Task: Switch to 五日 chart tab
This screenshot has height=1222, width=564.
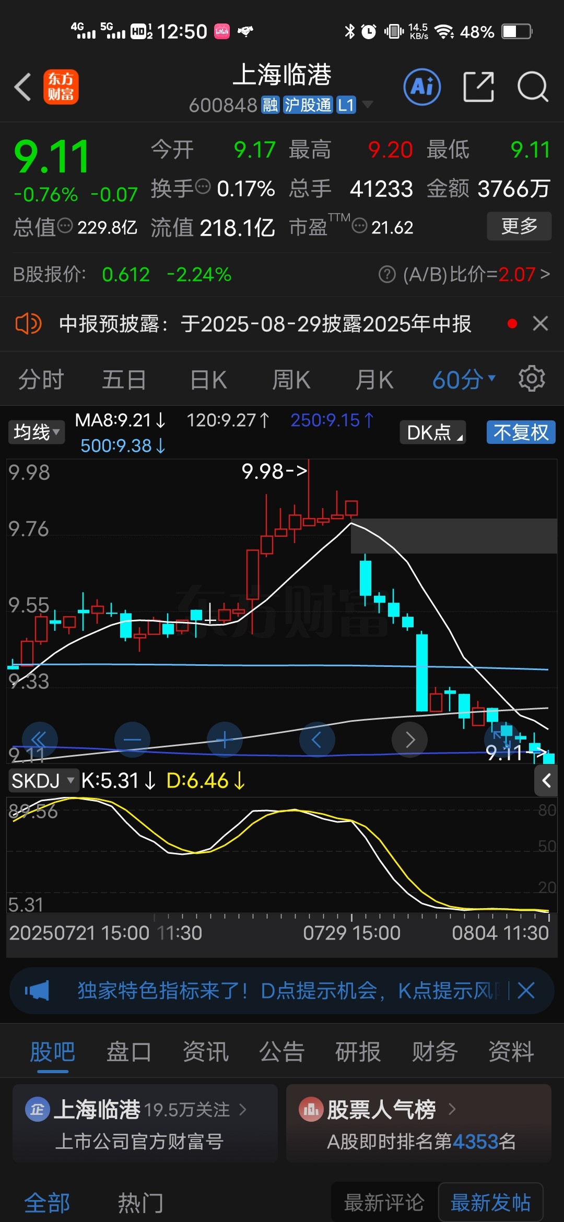Action: 124,380
